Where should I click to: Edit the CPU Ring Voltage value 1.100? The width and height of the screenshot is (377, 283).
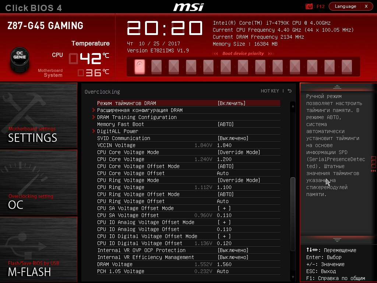tap(224, 187)
